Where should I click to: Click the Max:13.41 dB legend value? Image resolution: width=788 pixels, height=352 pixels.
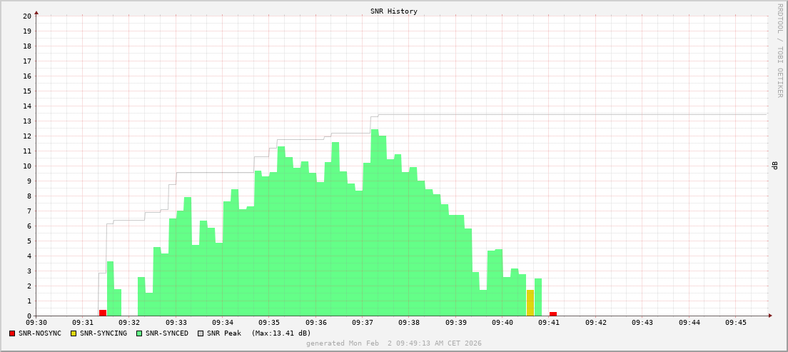tap(281, 333)
